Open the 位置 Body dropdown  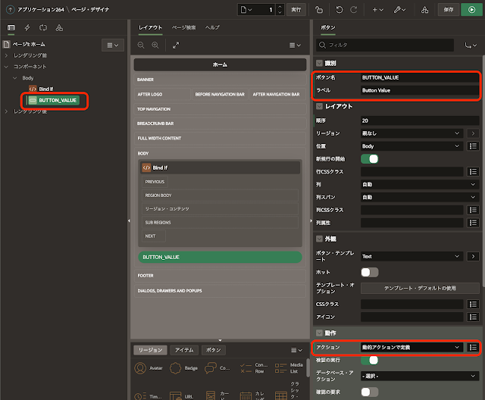(x=411, y=146)
